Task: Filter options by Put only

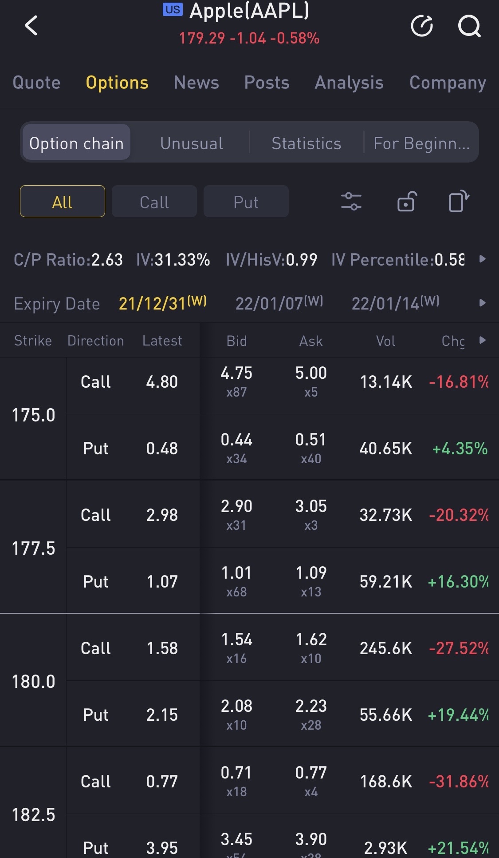Action: click(x=246, y=202)
